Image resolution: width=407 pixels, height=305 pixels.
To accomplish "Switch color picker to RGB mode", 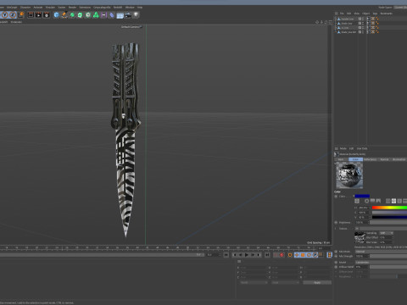I will 388,201.
